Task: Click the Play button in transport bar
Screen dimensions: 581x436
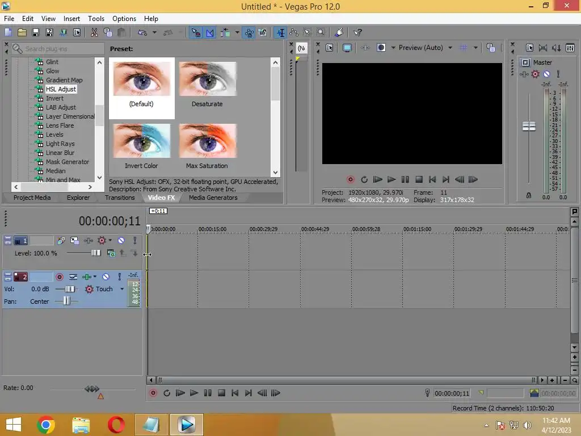Action: point(194,393)
